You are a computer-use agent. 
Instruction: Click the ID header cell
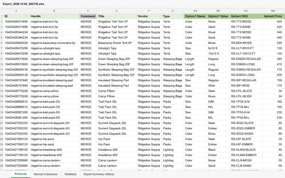click(16, 16)
